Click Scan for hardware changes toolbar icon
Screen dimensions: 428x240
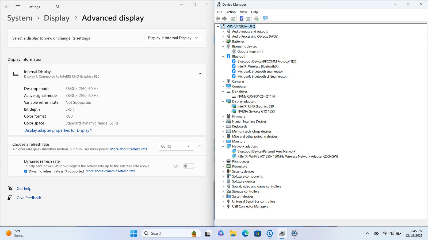point(265,18)
